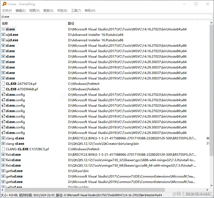Click the icon of aijcl.exe in stubs\x64
This screenshot has width=214, height=198.
tap(3, 35)
